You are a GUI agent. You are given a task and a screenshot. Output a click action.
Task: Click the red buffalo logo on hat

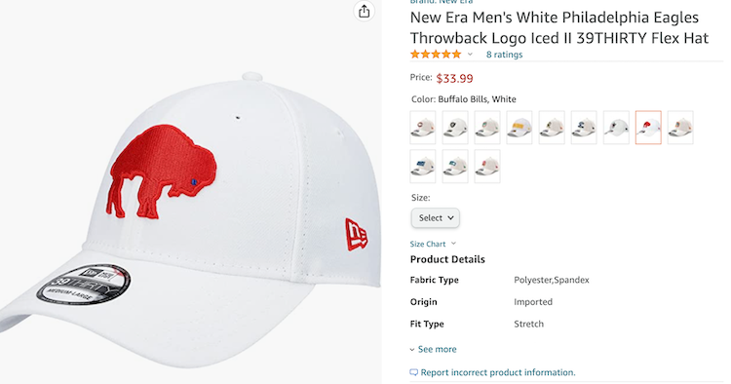tap(162, 172)
